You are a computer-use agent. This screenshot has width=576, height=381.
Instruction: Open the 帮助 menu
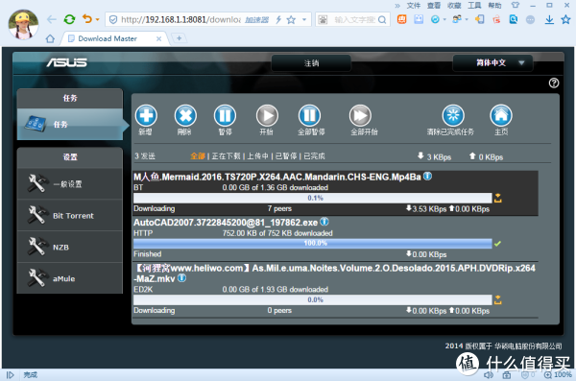click(x=494, y=6)
